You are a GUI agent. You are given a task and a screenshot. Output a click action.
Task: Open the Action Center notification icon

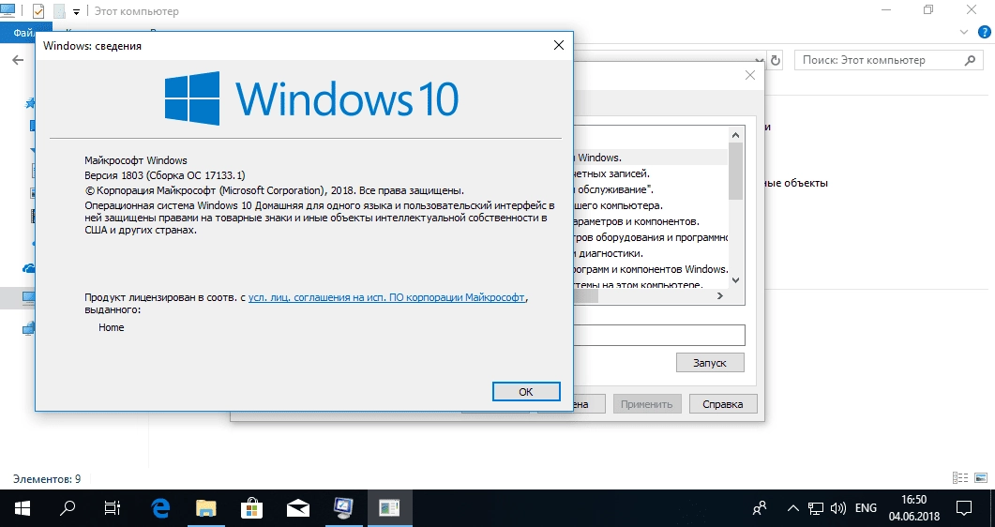964,508
